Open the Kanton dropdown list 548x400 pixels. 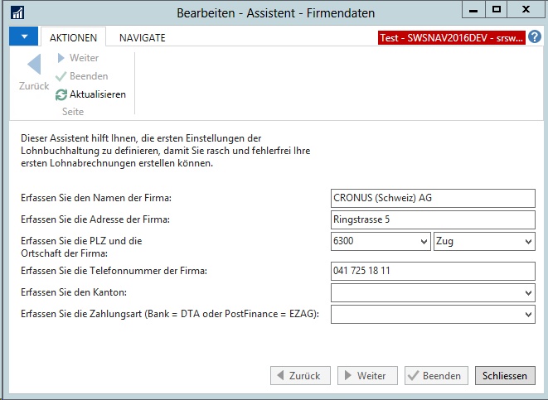click(x=529, y=293)
